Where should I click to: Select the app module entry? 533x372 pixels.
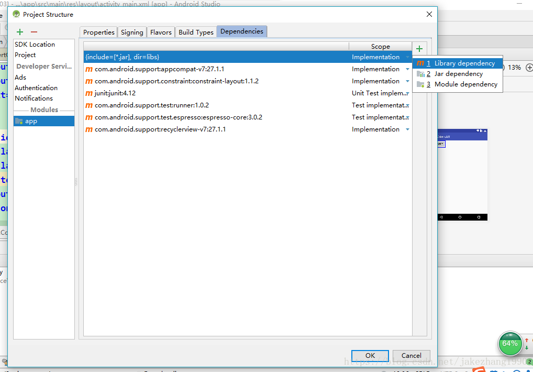click(x=44, y=121)
